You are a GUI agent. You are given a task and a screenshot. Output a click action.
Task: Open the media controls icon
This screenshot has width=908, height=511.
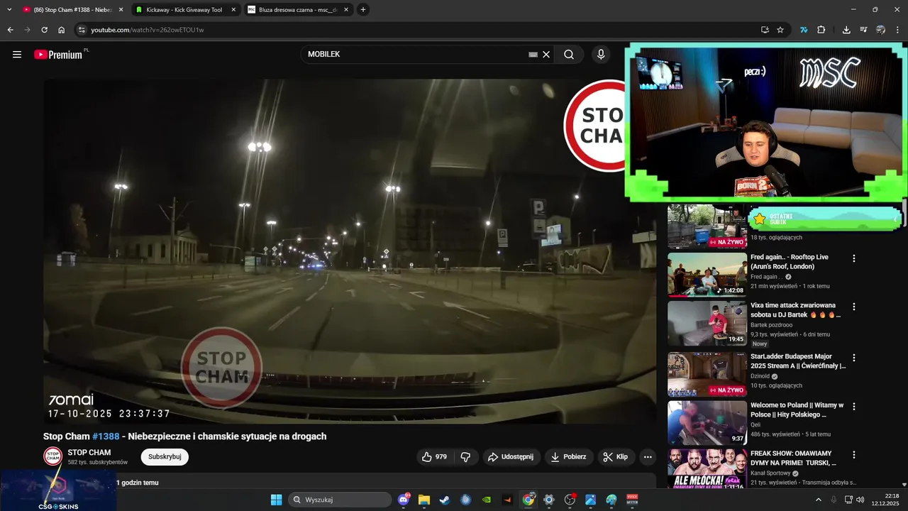click(863, 30)
